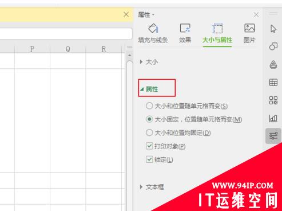Image resolution: width=282 pixels, height=211 pixels.
Task: Click the vertical scrollbar up arrow
Action: point(130,55)
